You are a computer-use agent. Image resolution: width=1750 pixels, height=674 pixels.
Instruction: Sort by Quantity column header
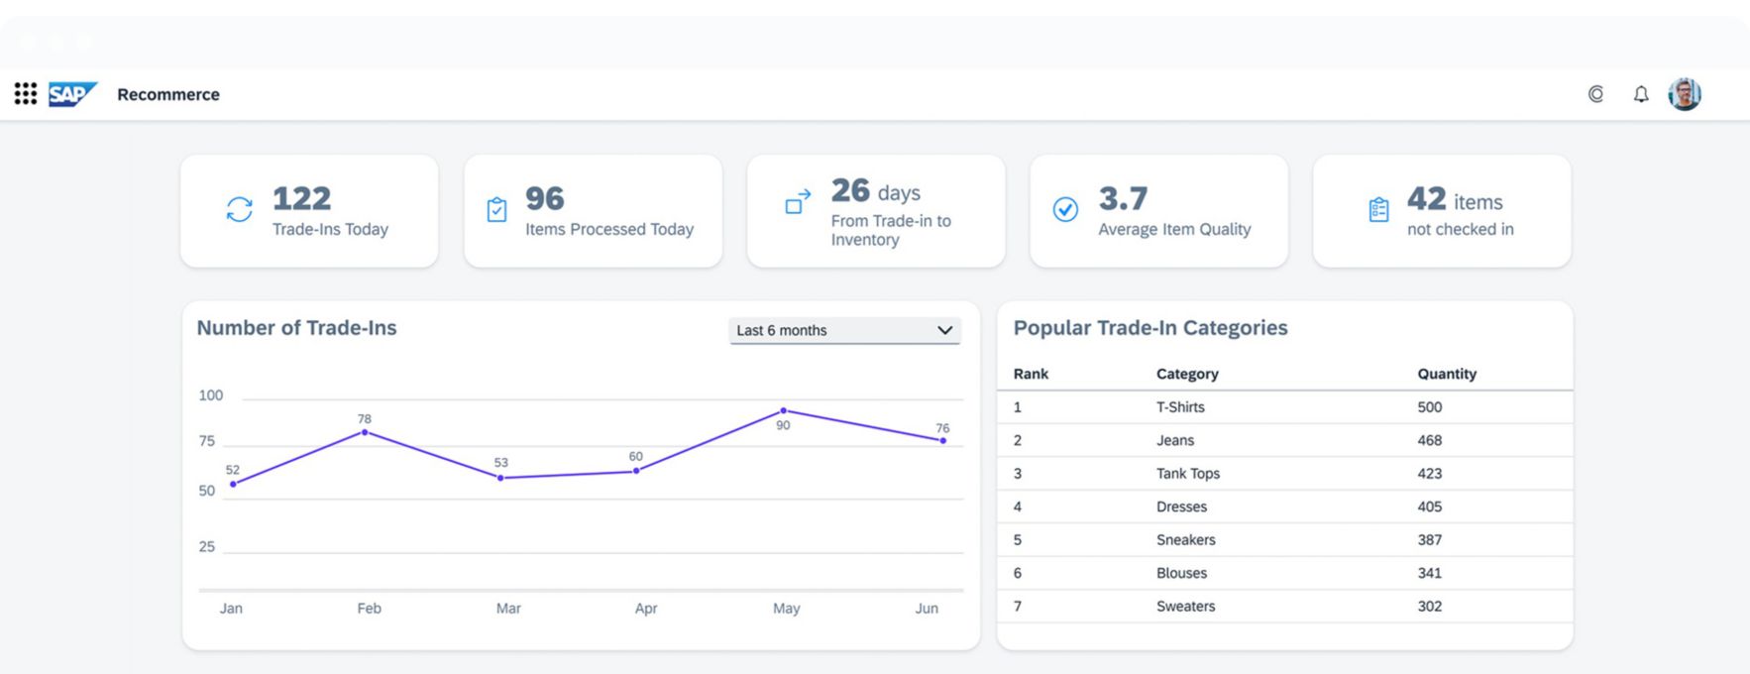point(1446,374)
